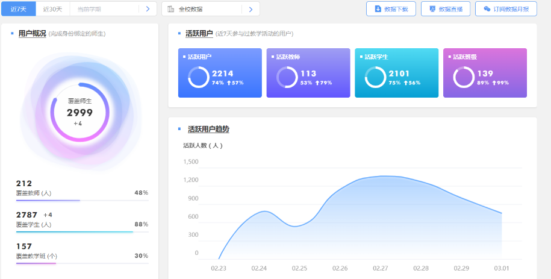Click the 覆盖学生 88% progress bar
Image resolution: width=551 pixels, height=279 pixels.
click(82, 231)
